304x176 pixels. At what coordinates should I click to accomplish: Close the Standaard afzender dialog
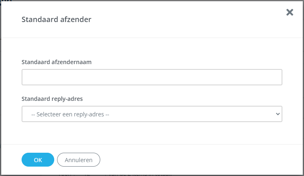pyautogui.click(x=290, y=12)
